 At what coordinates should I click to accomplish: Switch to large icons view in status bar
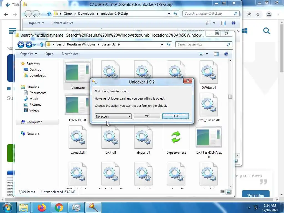(x=229, y=192)
